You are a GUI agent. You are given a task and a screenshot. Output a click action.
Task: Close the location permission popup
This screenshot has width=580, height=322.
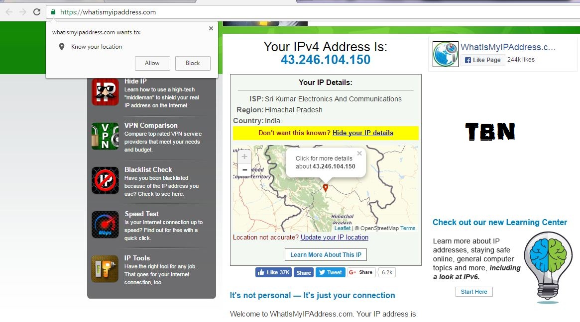[x=211, y=28]
